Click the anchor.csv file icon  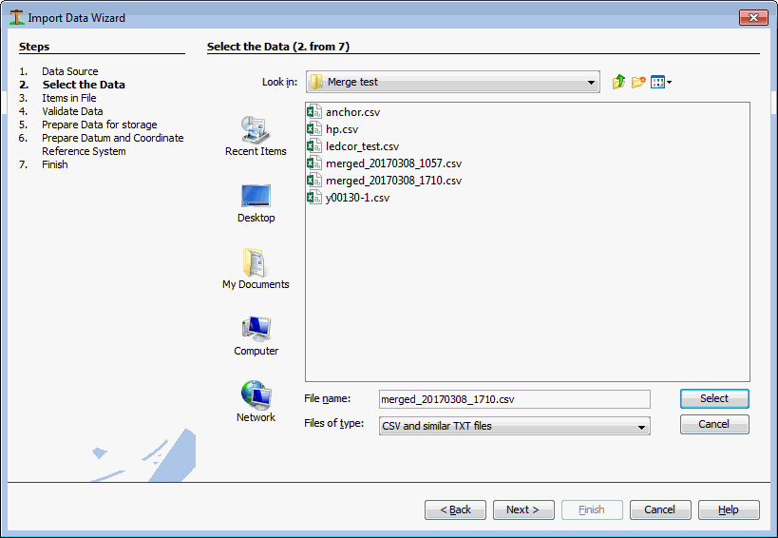[x=314, y=112]
